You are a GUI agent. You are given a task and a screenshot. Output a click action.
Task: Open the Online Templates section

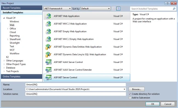(x=21, y=77)
